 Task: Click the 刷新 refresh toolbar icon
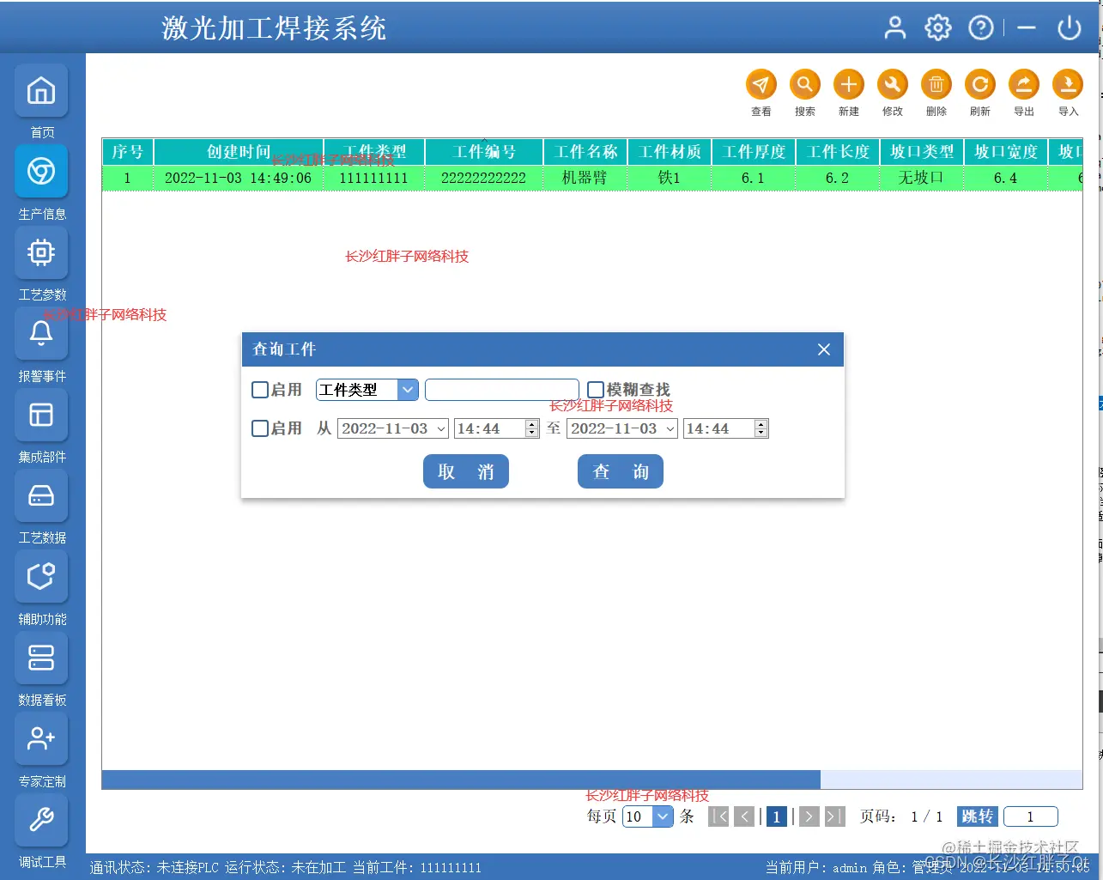pos(980,85)
